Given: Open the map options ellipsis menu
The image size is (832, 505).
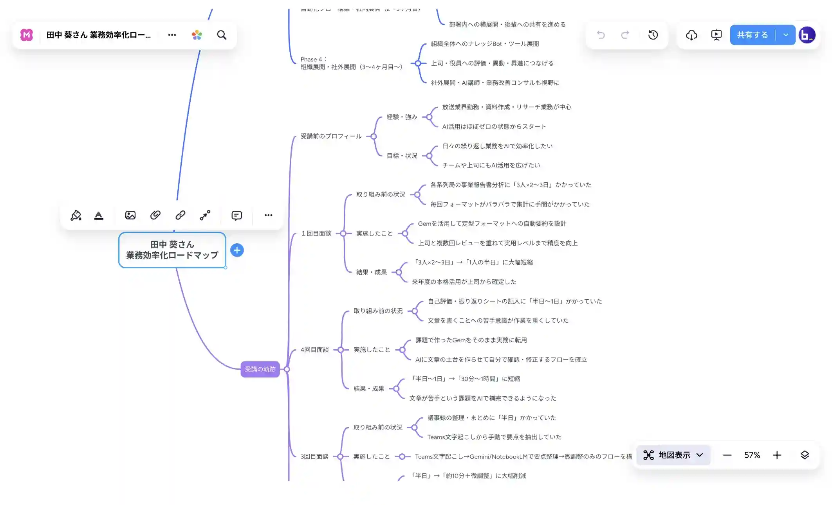Looking at the screenshot, I should pos(172,35).
